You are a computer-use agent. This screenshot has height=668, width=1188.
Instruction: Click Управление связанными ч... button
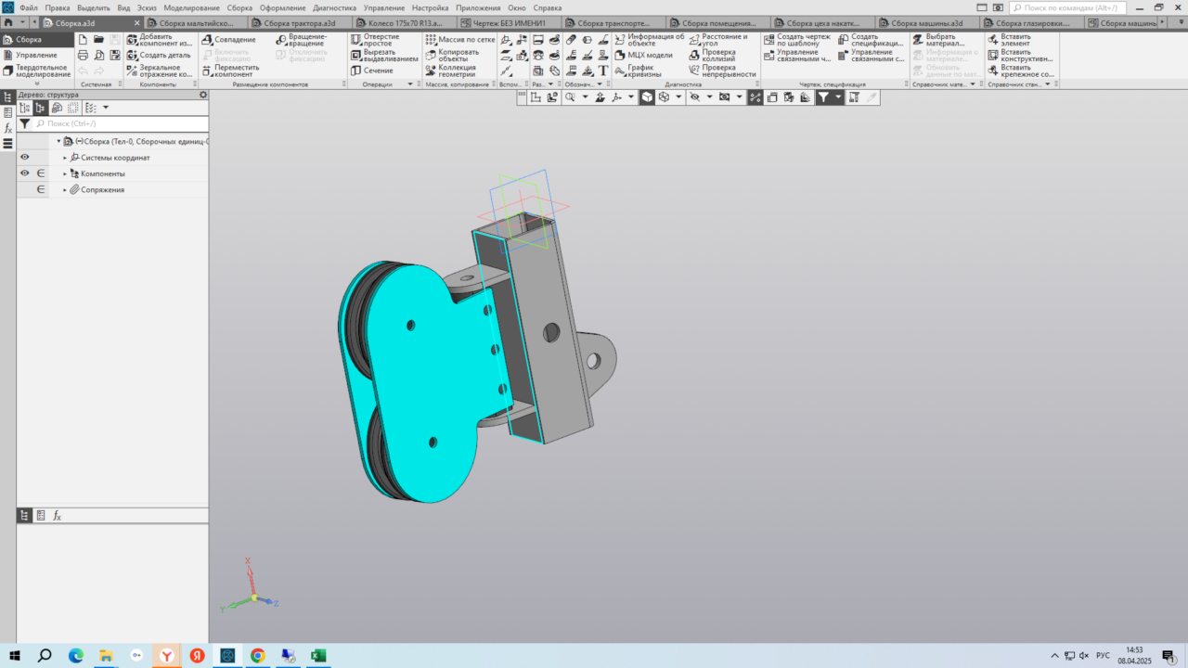(797, 56)
